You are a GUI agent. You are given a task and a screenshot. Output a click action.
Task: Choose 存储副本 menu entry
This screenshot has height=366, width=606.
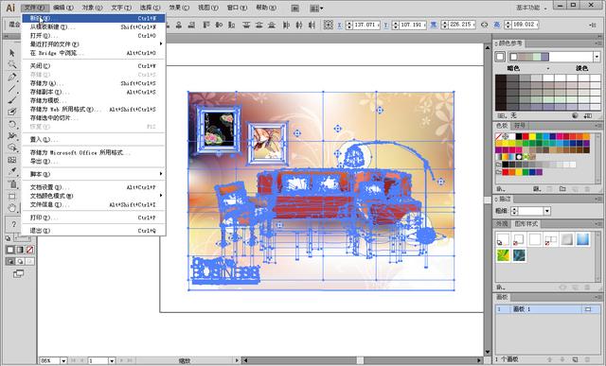94,92
